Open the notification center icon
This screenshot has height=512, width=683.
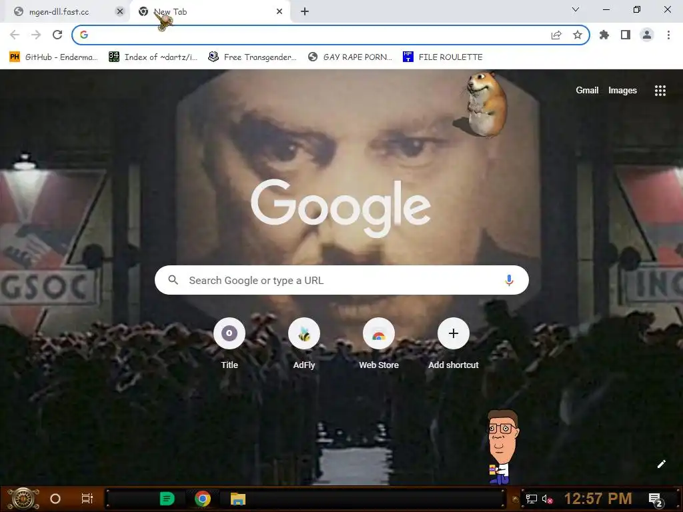click(656, 499)
